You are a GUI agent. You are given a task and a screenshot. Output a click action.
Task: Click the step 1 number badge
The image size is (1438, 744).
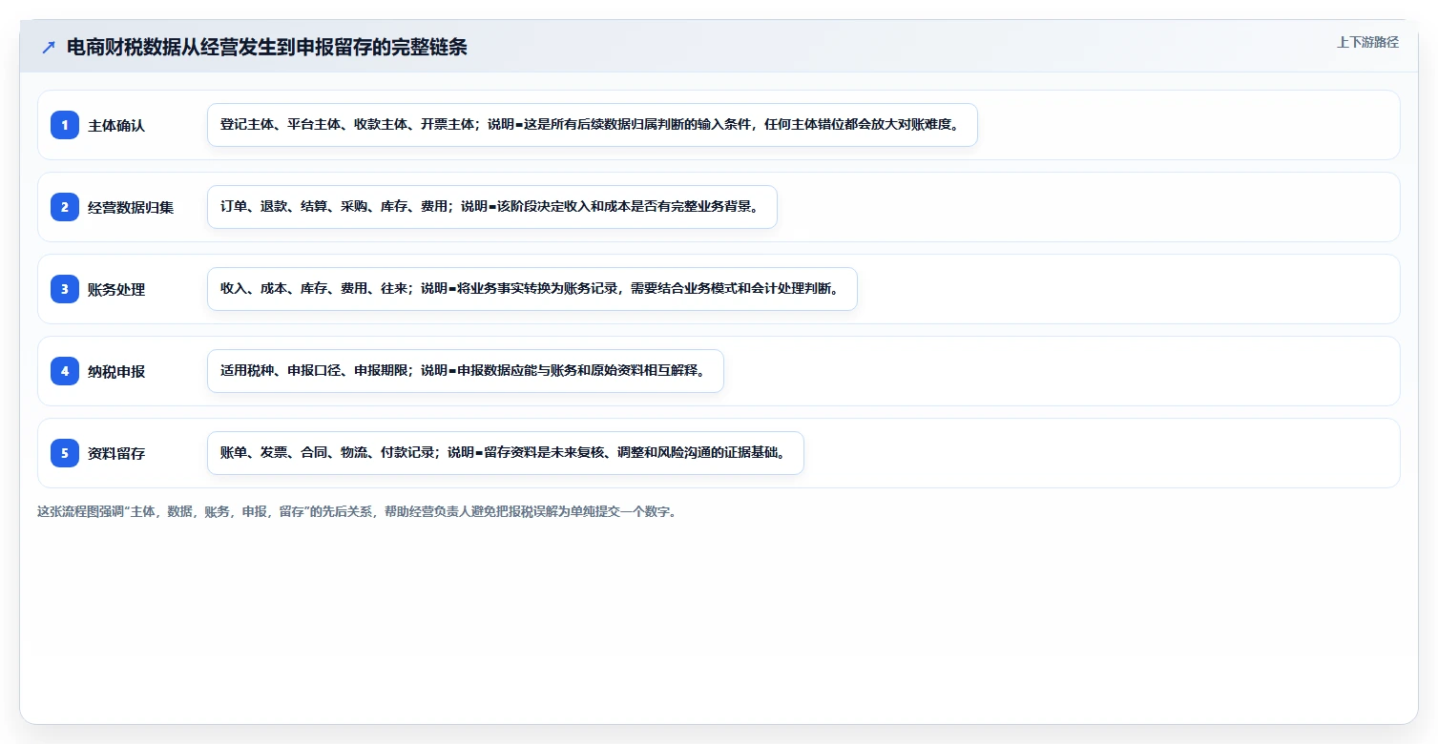coord(65,124)
